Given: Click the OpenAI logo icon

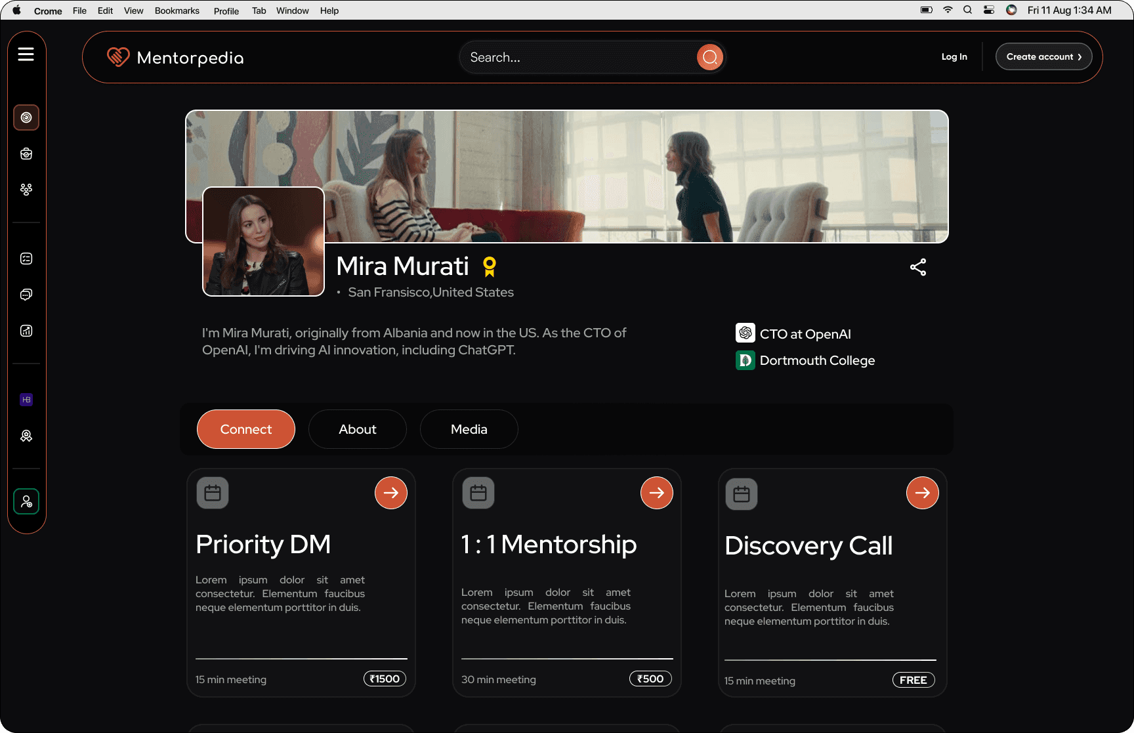Looking at the screenshot, I should 745,333.
